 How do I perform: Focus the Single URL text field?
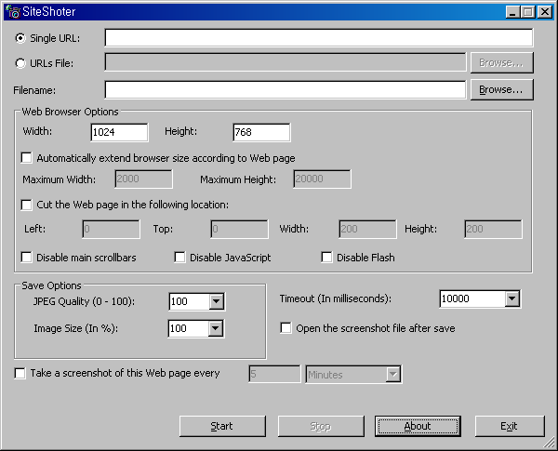pos(319,38)
